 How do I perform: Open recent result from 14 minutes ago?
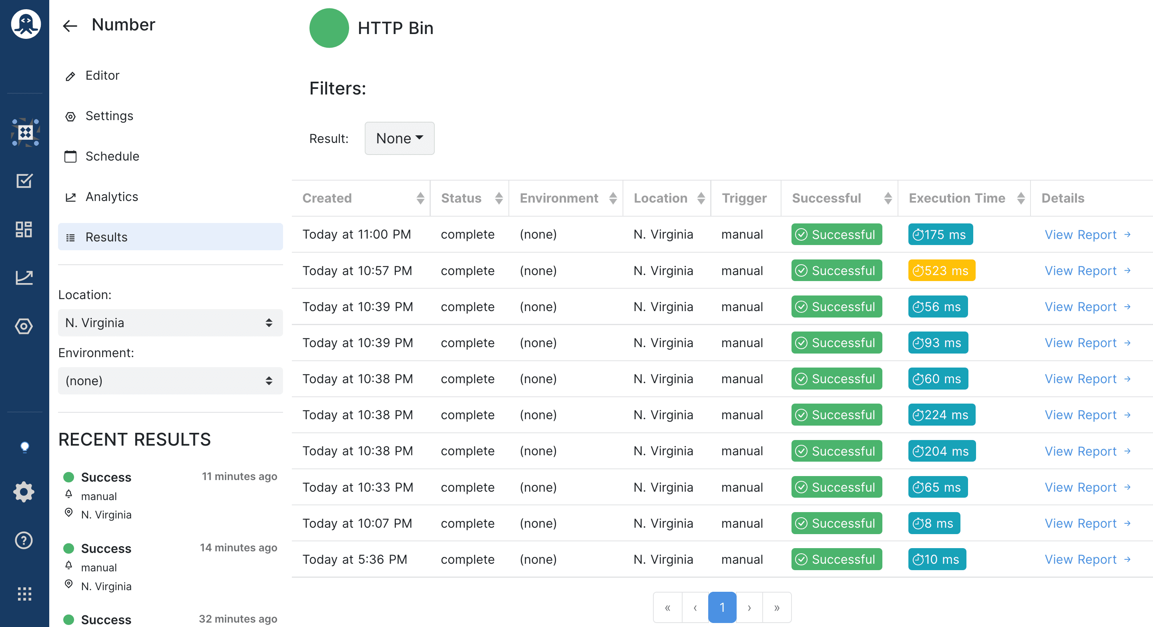click(x=170, y=567)
